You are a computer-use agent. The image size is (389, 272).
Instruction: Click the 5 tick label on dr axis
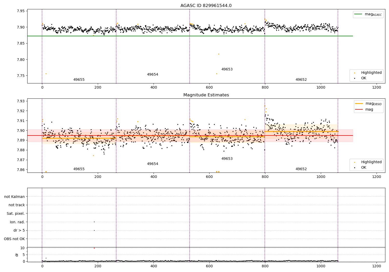24,255
